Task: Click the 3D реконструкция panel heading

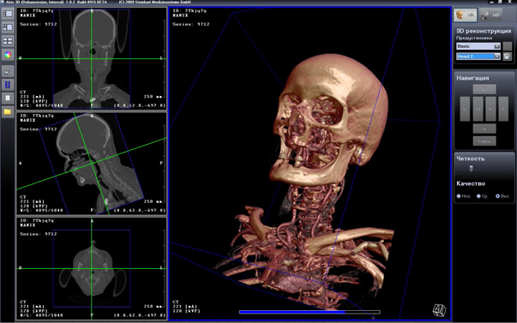Action: pos(484,31)
